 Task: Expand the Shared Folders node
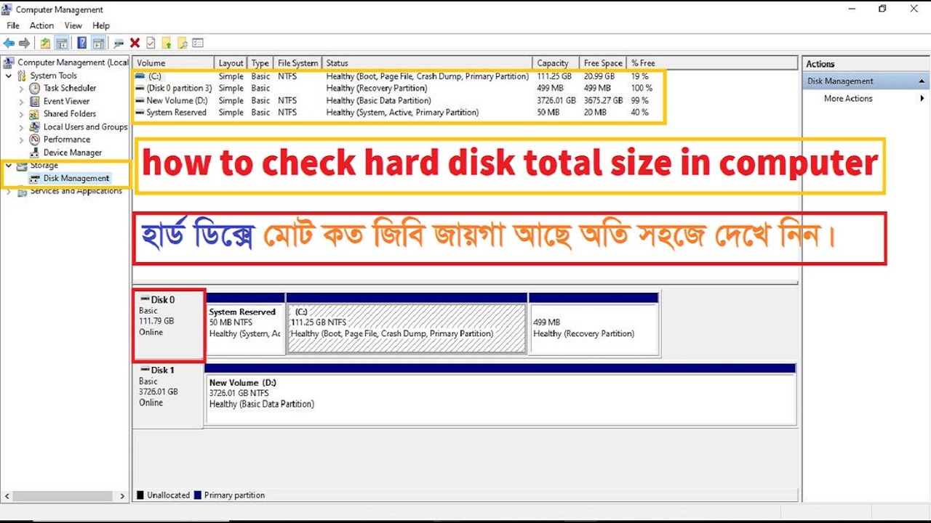(21, 114)
